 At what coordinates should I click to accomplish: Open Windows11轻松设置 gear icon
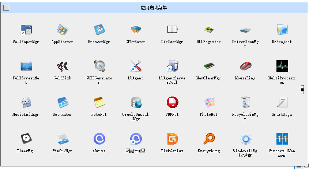[x=245, y=139]
